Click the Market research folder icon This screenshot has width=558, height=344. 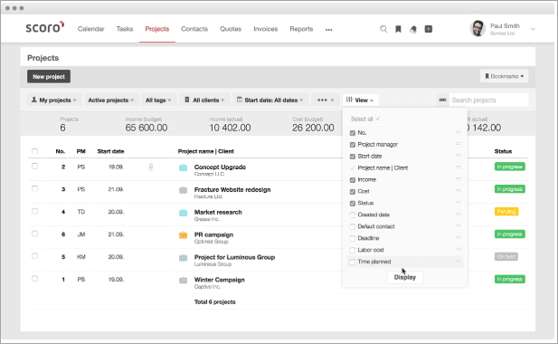coord(183,213)
